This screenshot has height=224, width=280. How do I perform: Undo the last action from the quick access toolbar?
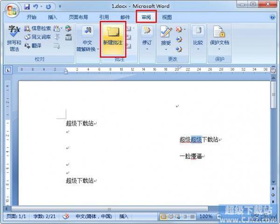(35, 7)
